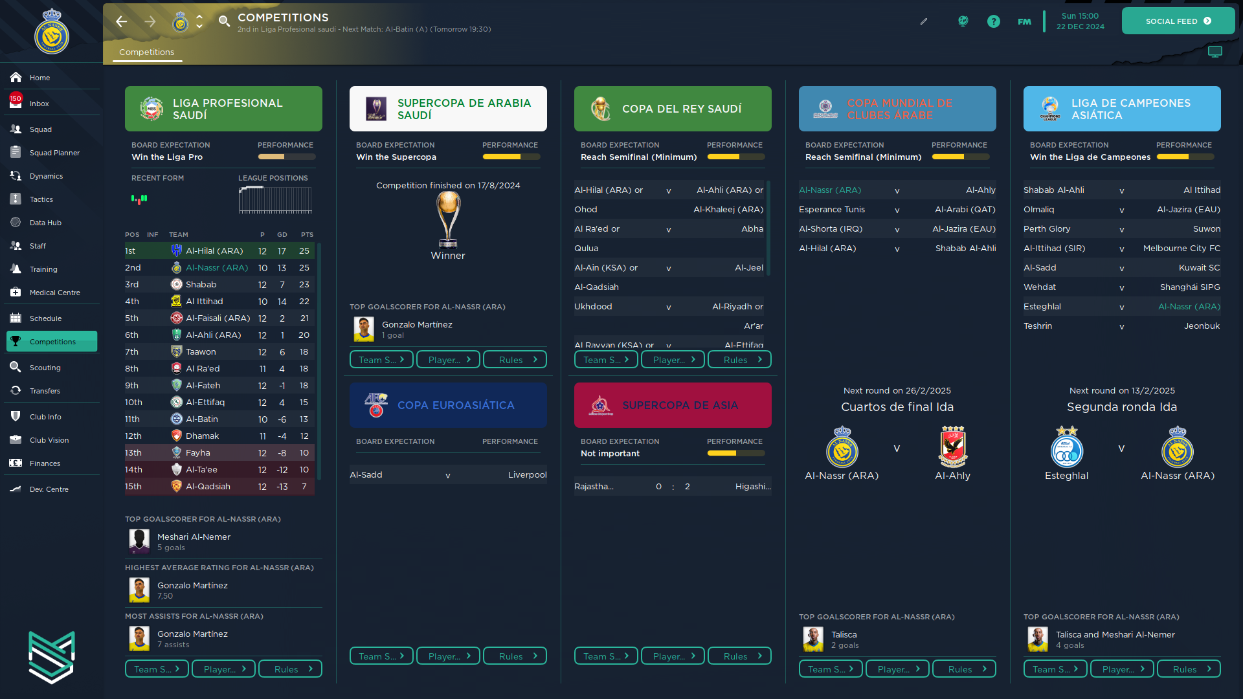Open Liga Profesional Saudí header card
This screenshot has height=699, width=1243.
223,109
